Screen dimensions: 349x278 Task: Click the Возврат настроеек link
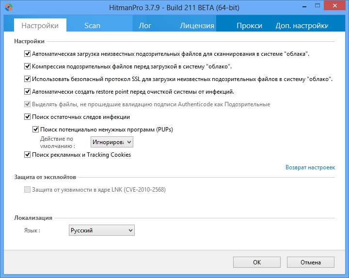tap(310, 167)
